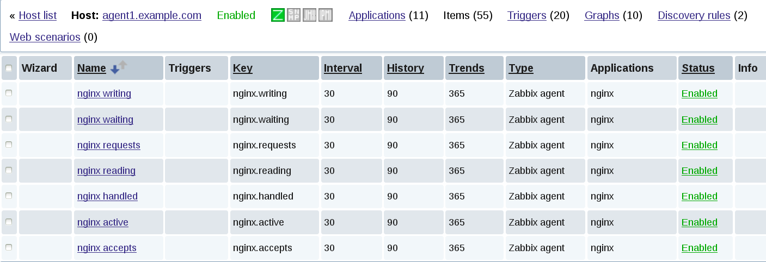Open the Web scenarios (0) section
The width and height of the screenshot is (766, 262).
[x=45, y=37]
